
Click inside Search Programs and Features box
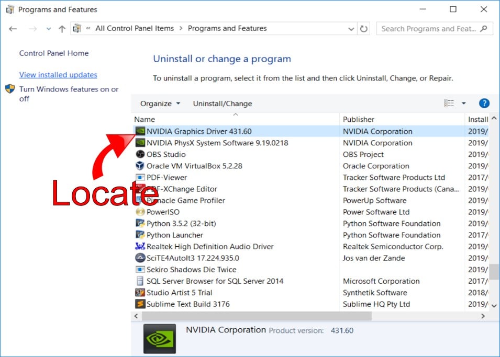pos(428,29)
